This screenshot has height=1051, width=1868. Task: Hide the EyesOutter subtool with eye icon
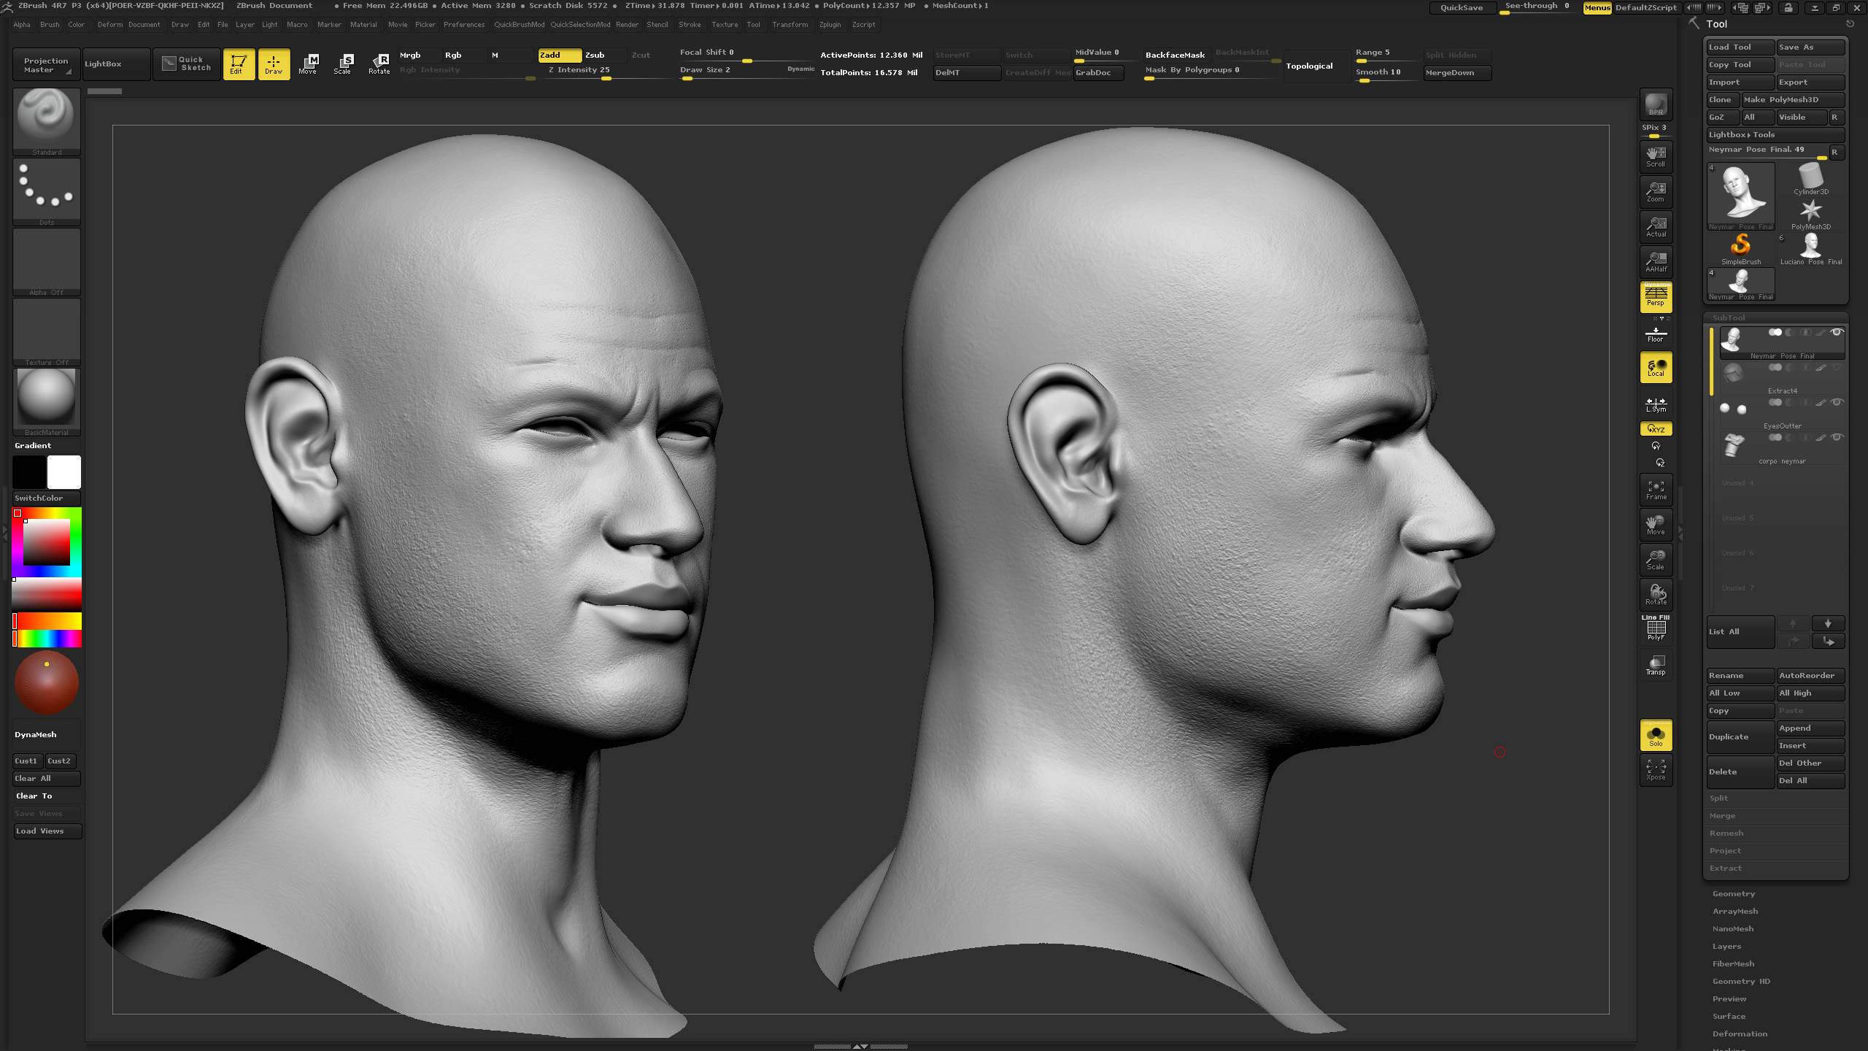pos(1837,402)
